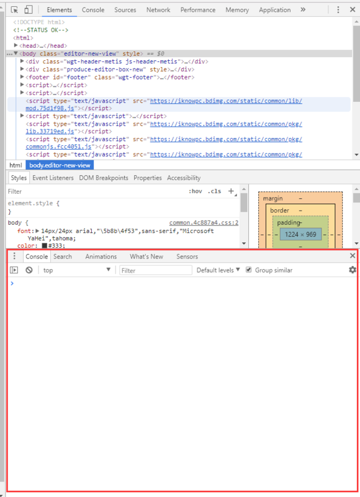Click the #333 color swatch
This screenshot has height=497, width=360.
point(45,245)
